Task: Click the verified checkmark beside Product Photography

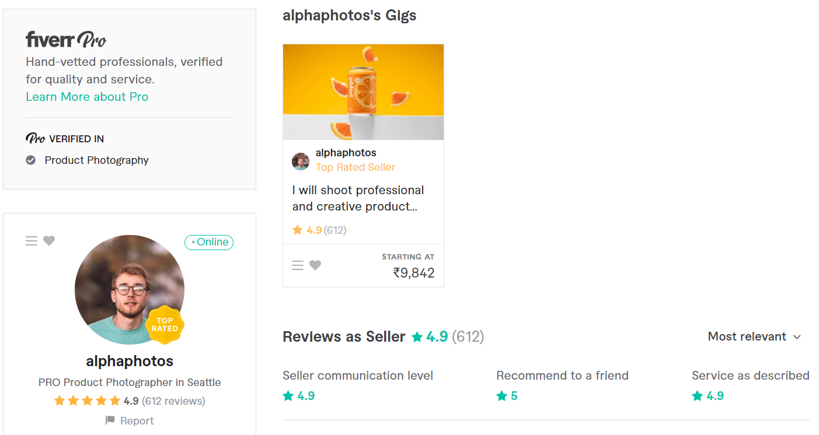Action: 31,160
